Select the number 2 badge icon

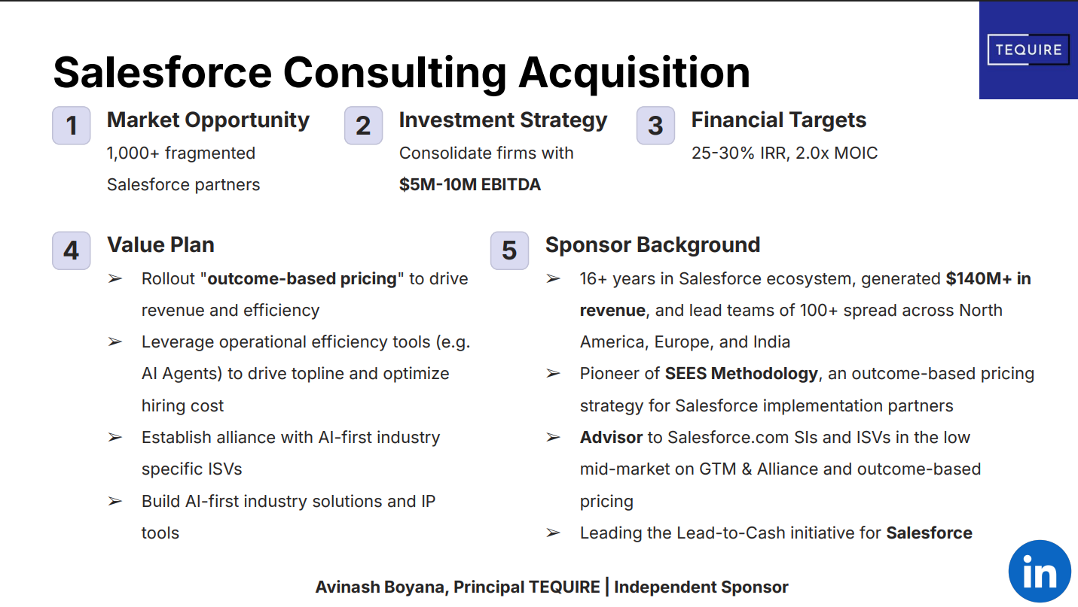coord(363,126)
